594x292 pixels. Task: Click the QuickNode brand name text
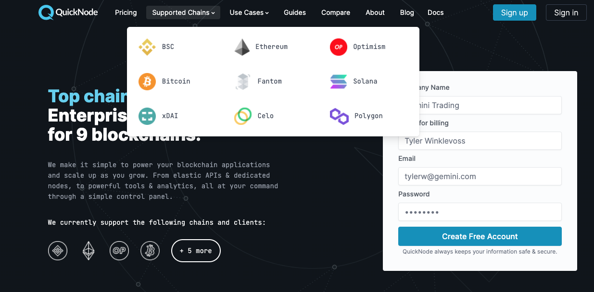point(77,12)
